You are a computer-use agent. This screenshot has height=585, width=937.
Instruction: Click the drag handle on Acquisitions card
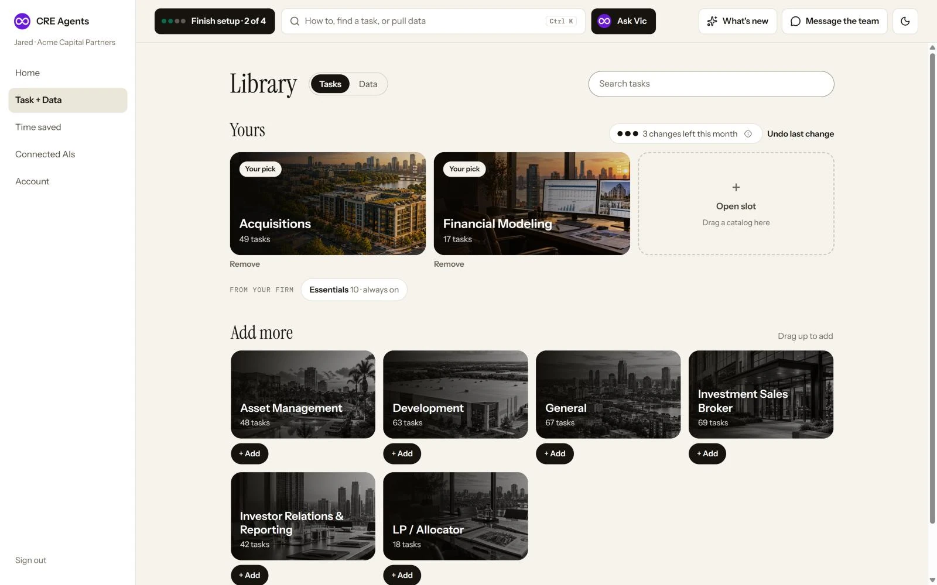[415, 168]
